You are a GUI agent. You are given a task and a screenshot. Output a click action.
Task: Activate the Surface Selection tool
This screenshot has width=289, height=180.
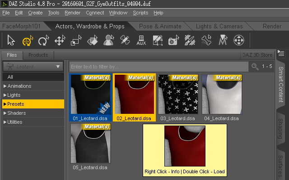[92, 40]
